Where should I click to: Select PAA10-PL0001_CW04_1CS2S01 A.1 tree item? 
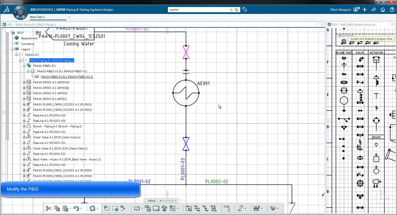62,104
